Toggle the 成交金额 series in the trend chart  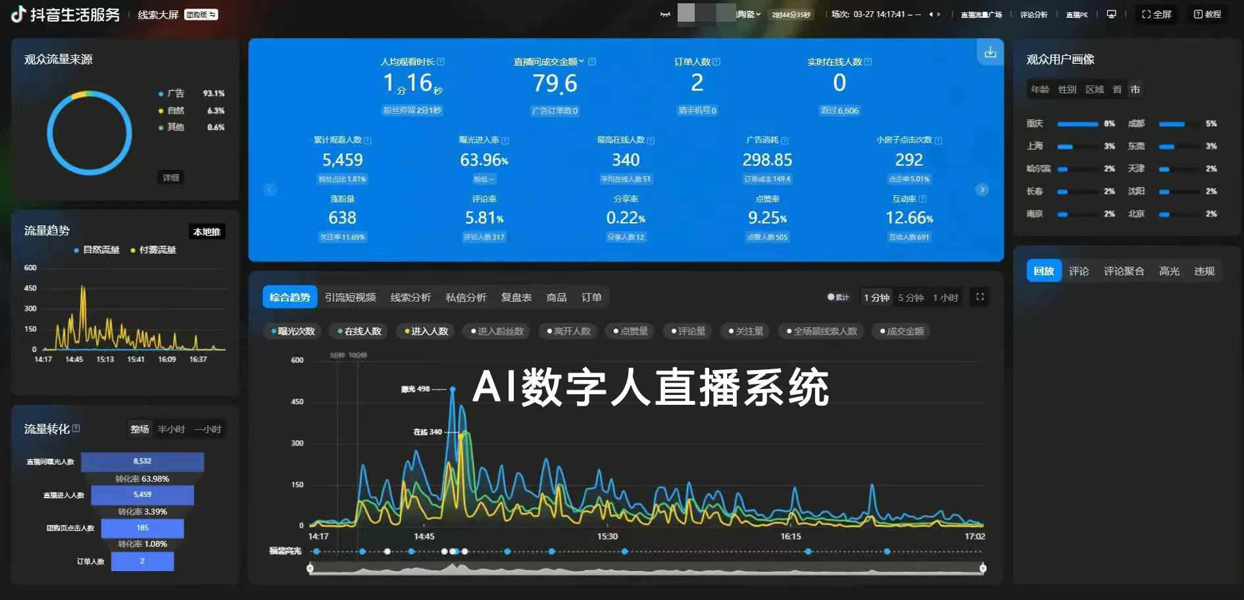(901, 331)
